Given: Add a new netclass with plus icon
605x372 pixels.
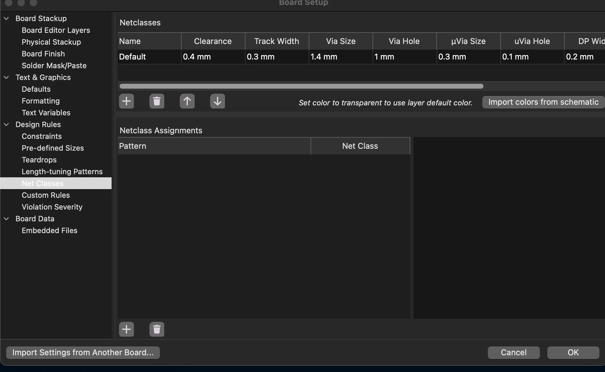Looking at the screenshot, I should coord(126,101).
